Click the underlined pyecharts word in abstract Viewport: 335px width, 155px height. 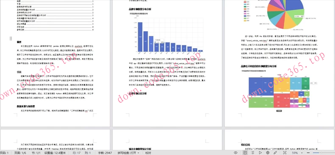point(78,46)
